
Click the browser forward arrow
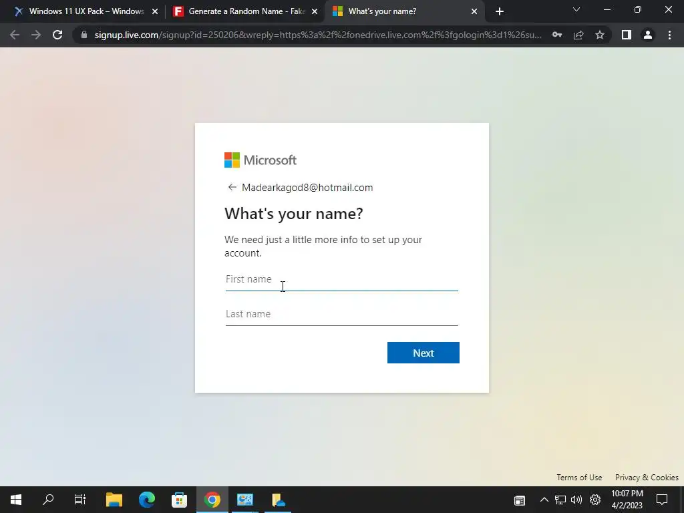point(36,35)
